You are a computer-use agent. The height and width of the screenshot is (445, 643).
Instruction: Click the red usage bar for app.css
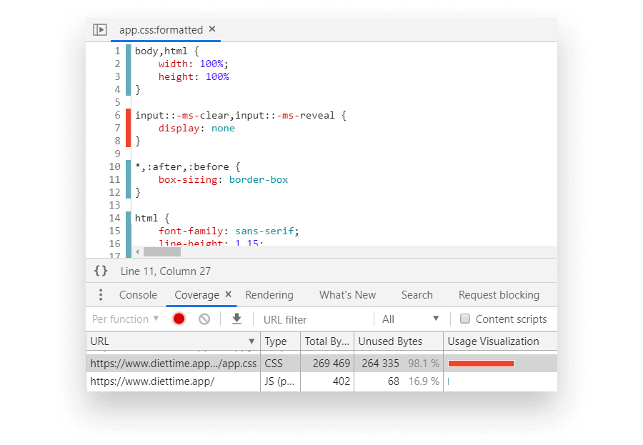tap(481, 364)
